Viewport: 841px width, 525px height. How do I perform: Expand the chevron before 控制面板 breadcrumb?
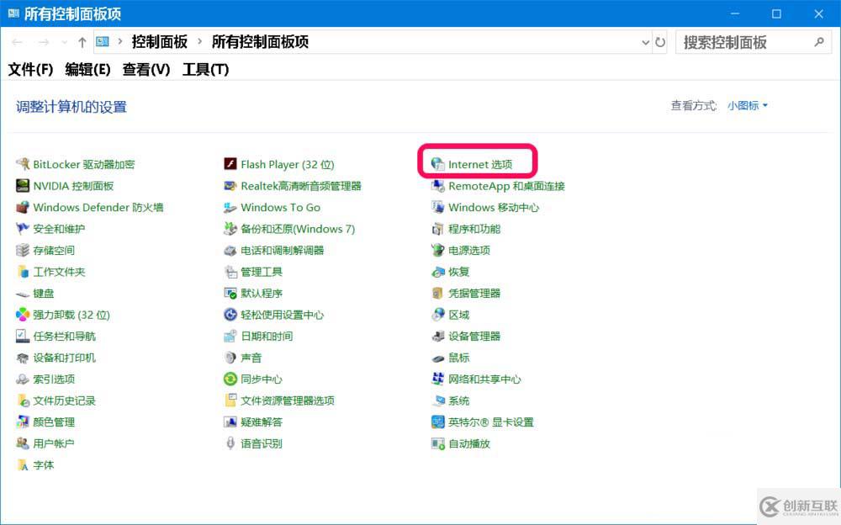(120, 41)
